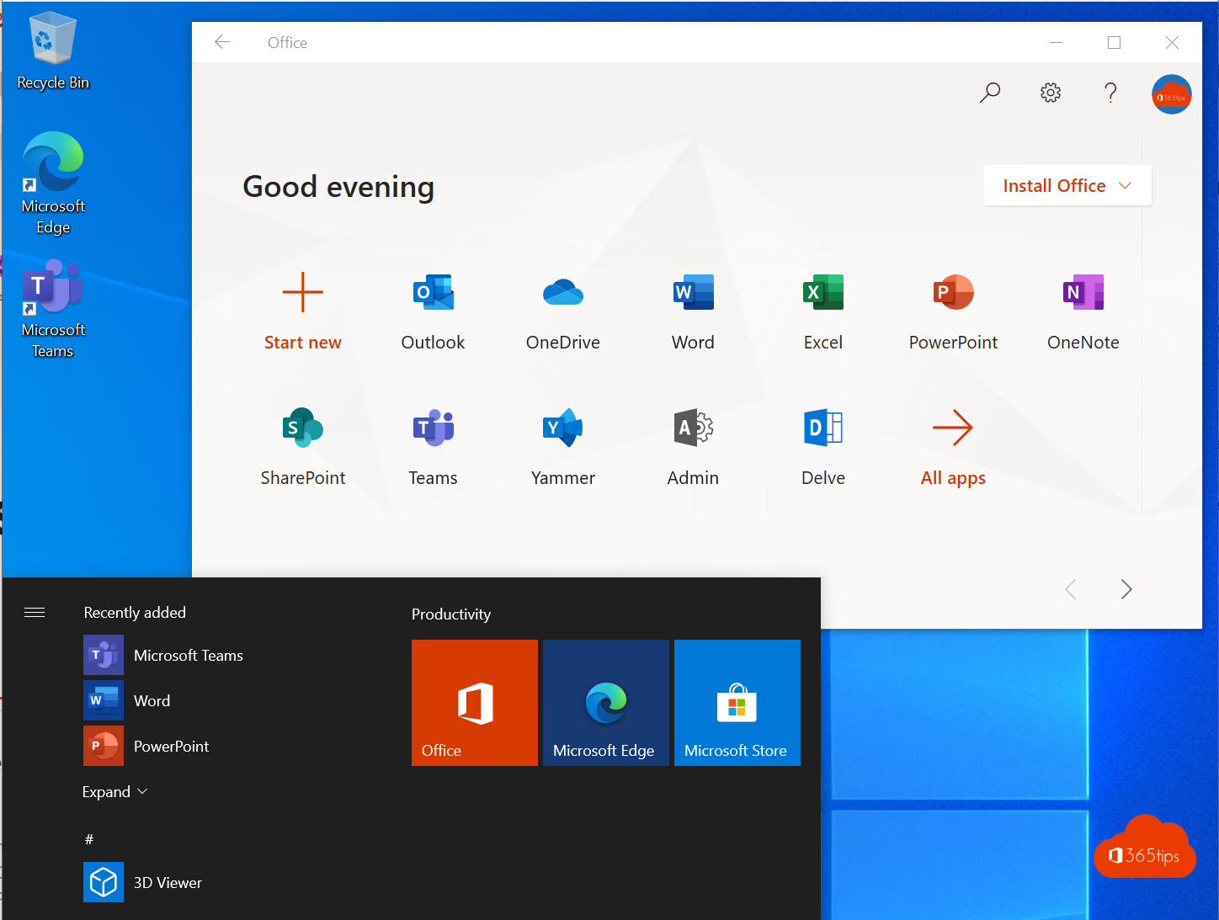
Task: Go to next page arrow
Action: [1126, 589]
